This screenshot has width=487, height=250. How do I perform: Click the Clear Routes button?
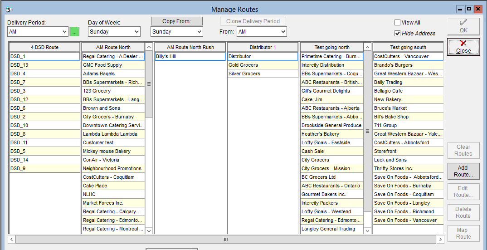(463, 150)
